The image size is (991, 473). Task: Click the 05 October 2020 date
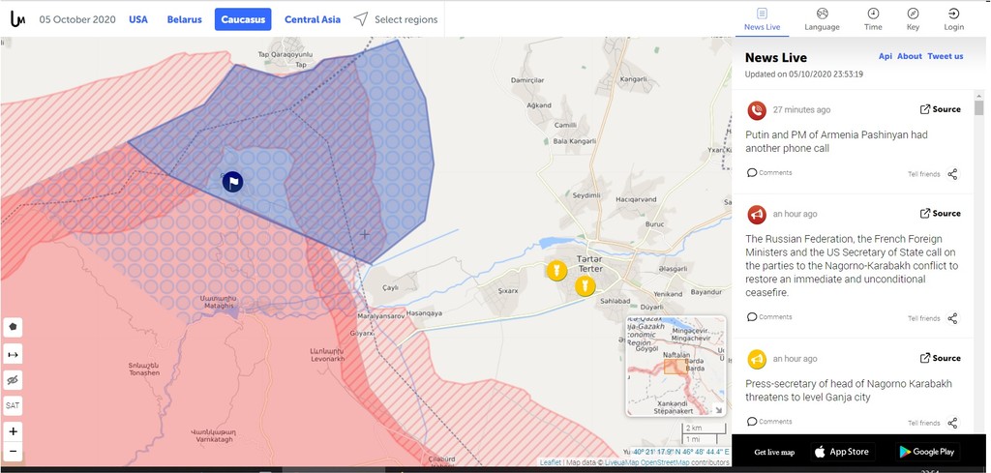pyautogui.click(x=77, y=19)
